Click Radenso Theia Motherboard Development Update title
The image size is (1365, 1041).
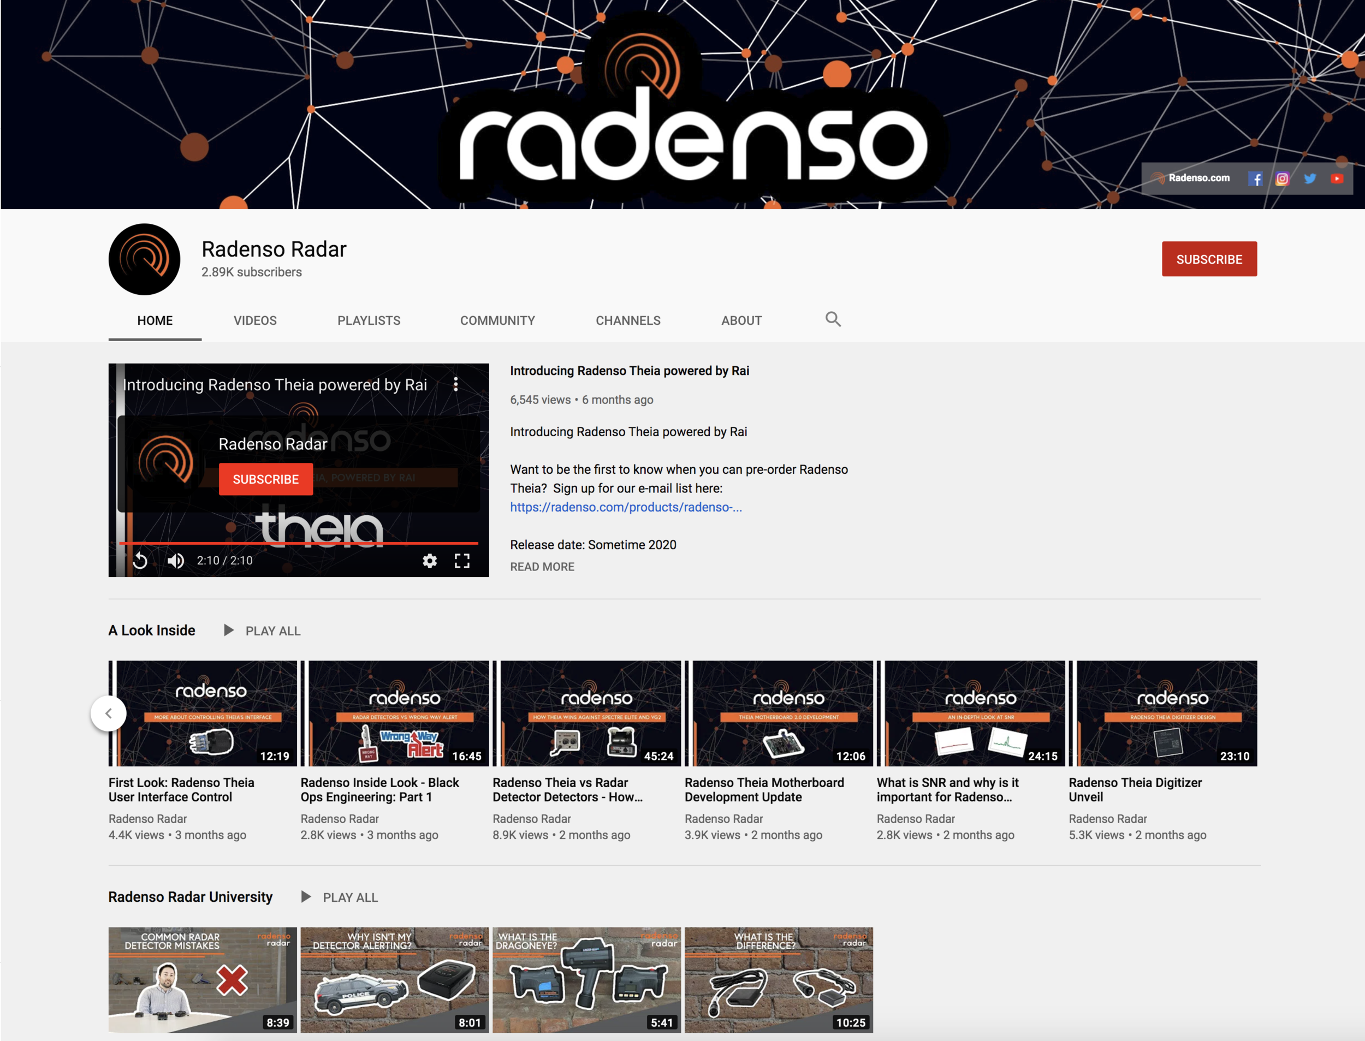click(764, 789)
